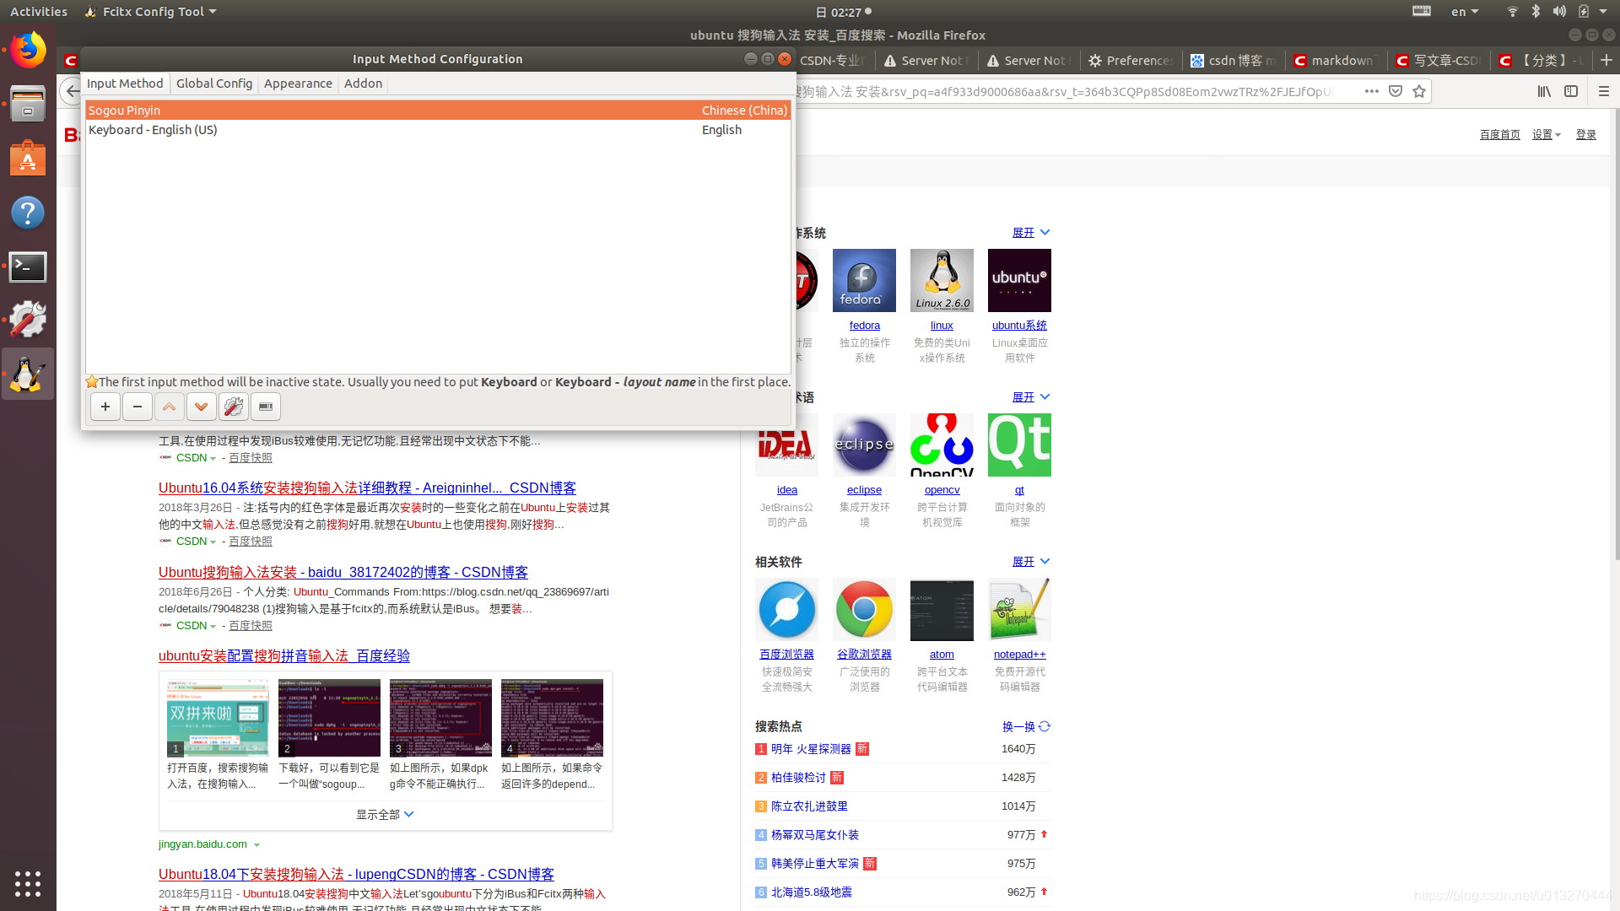The width and height of the screenshot is (1620, 911).
Task: Click the remove input method minus button
Action: [x=138, y=407]
